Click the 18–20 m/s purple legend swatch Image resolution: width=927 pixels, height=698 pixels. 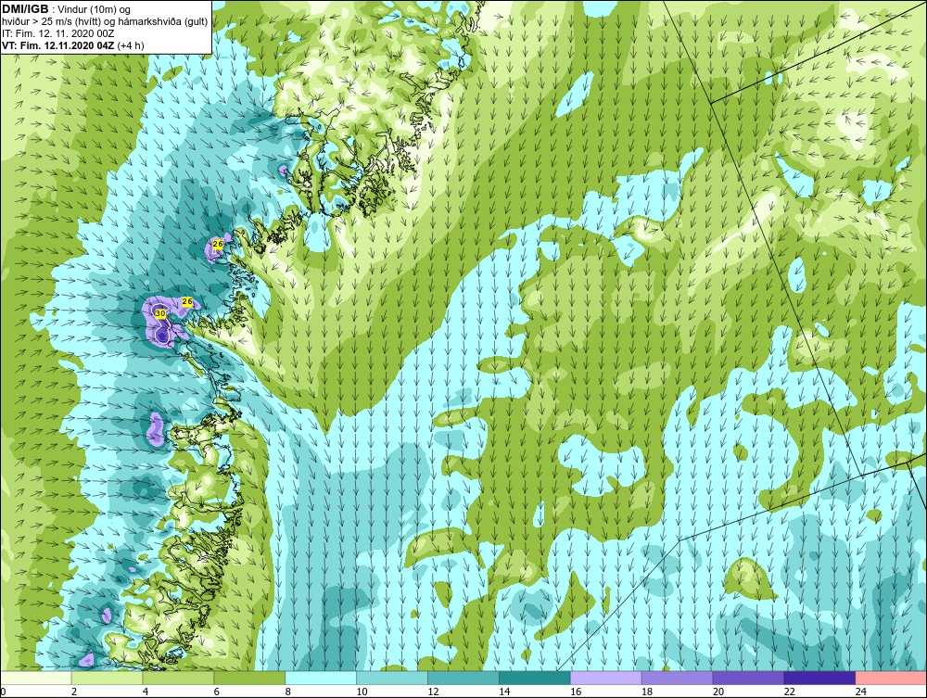677,678
